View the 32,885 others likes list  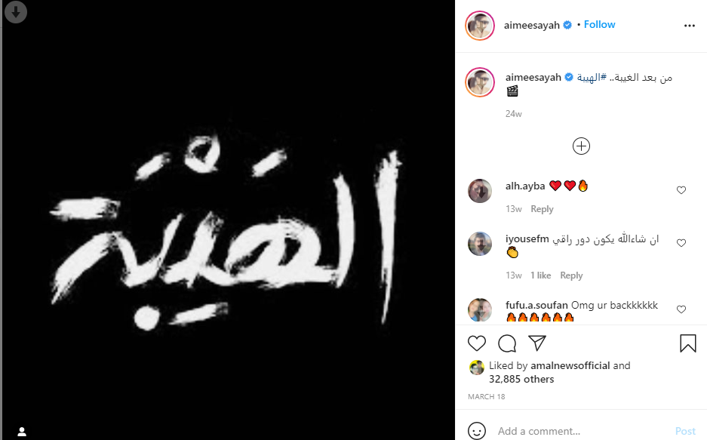[x=521, y=379]
